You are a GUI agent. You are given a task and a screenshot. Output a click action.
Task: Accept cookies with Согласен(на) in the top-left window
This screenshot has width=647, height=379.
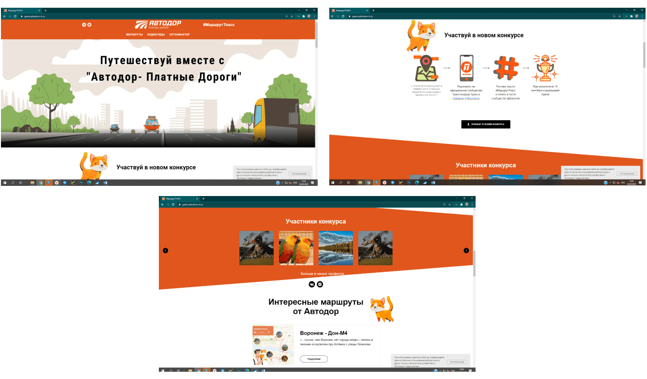[x=299, y=173]
